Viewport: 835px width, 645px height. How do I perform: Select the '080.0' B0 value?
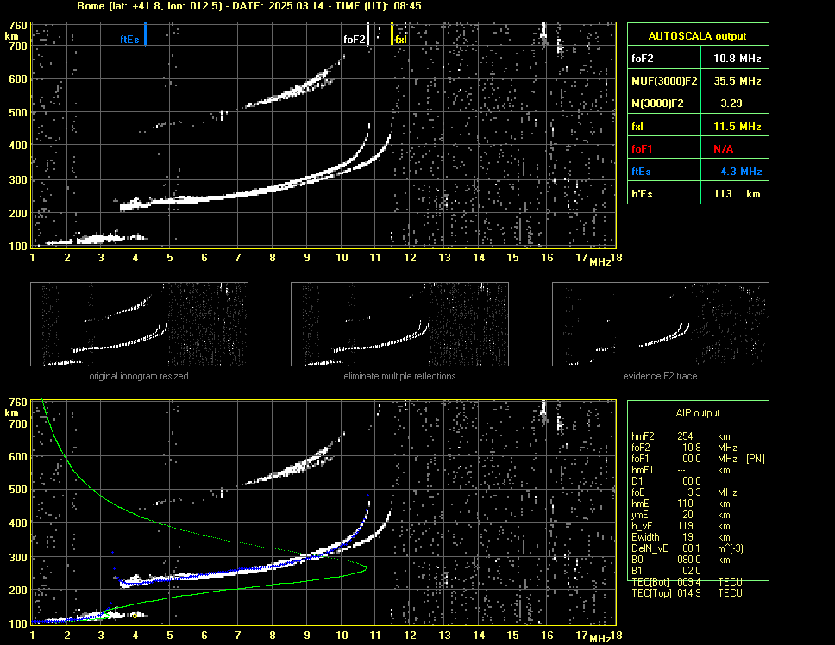point(689,560)
